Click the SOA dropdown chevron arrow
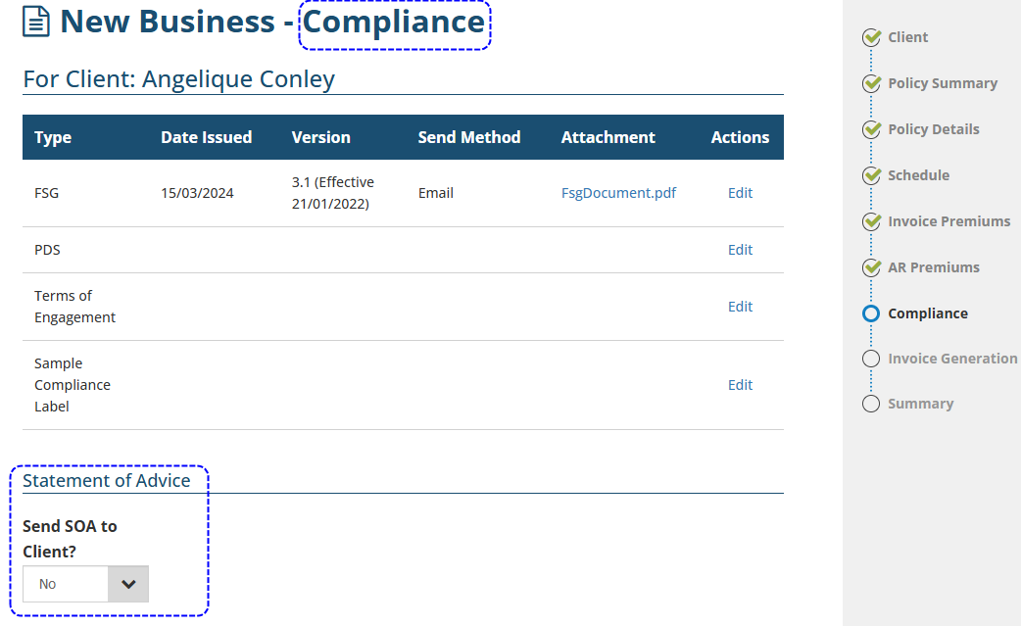Screen dimensions: 1021x626 coord(128,584)
